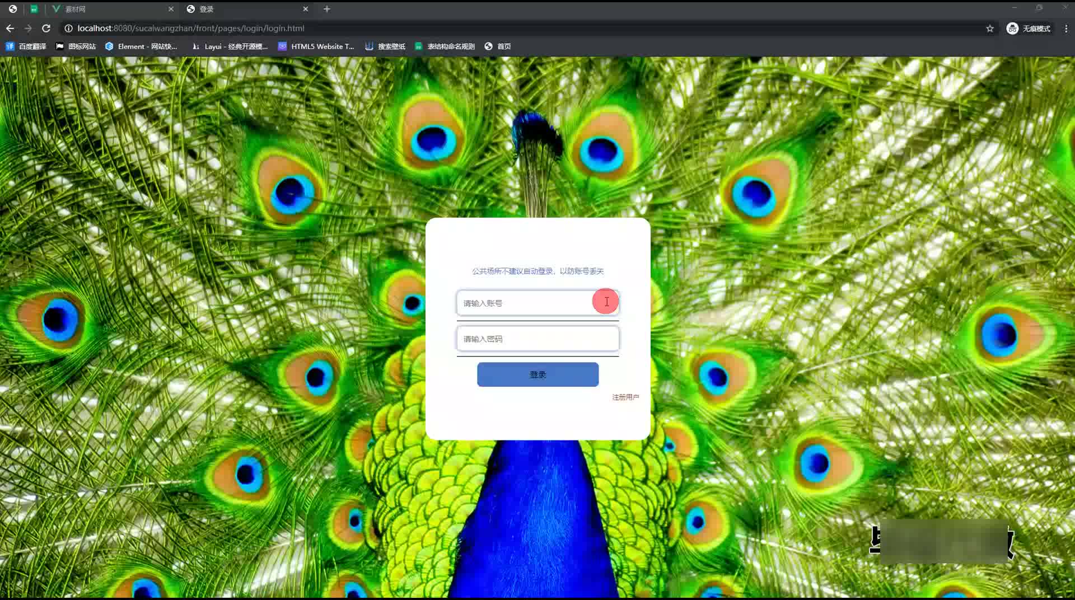Click the site info icon in address bar

(x=68, y=28)
